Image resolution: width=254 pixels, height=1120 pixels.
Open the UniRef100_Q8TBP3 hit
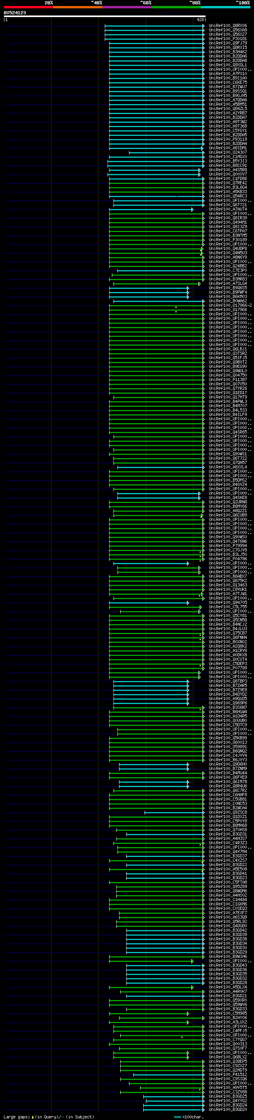point(228,681)
